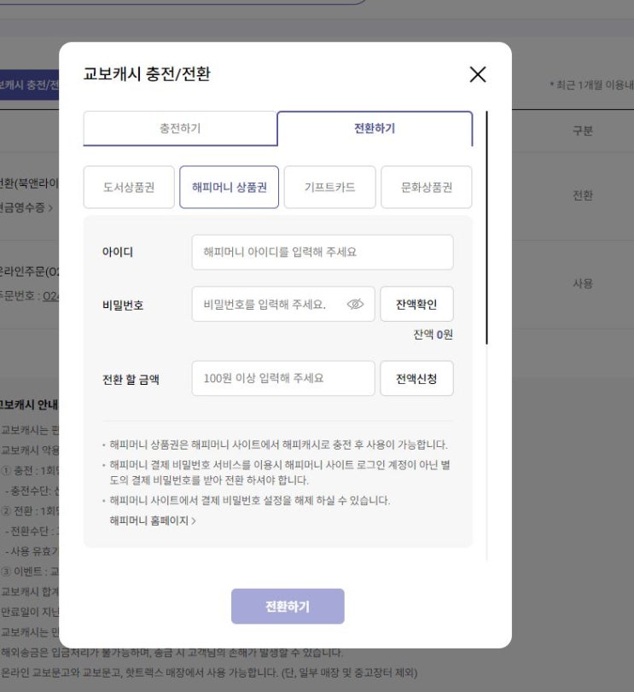634x692 pixels.
Task: Click the 구분 column header in background page
Action: coord(583,131)
